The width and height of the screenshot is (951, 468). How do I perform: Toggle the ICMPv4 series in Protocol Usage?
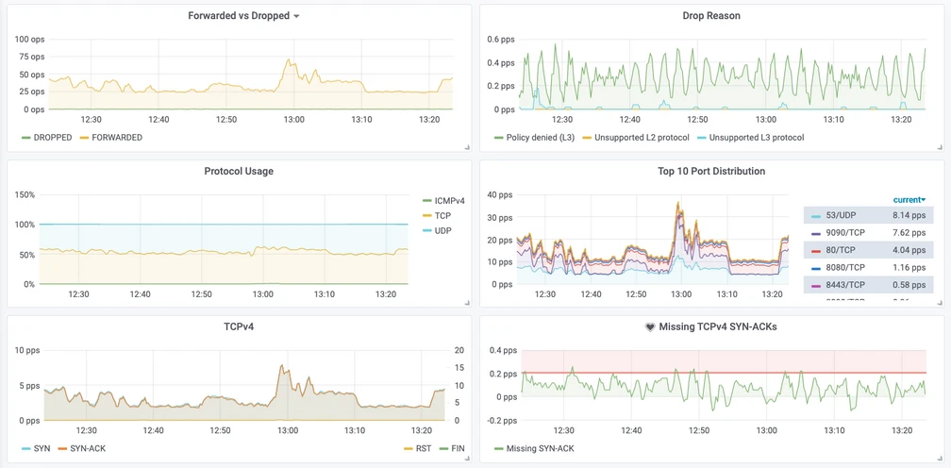[449, 201]
